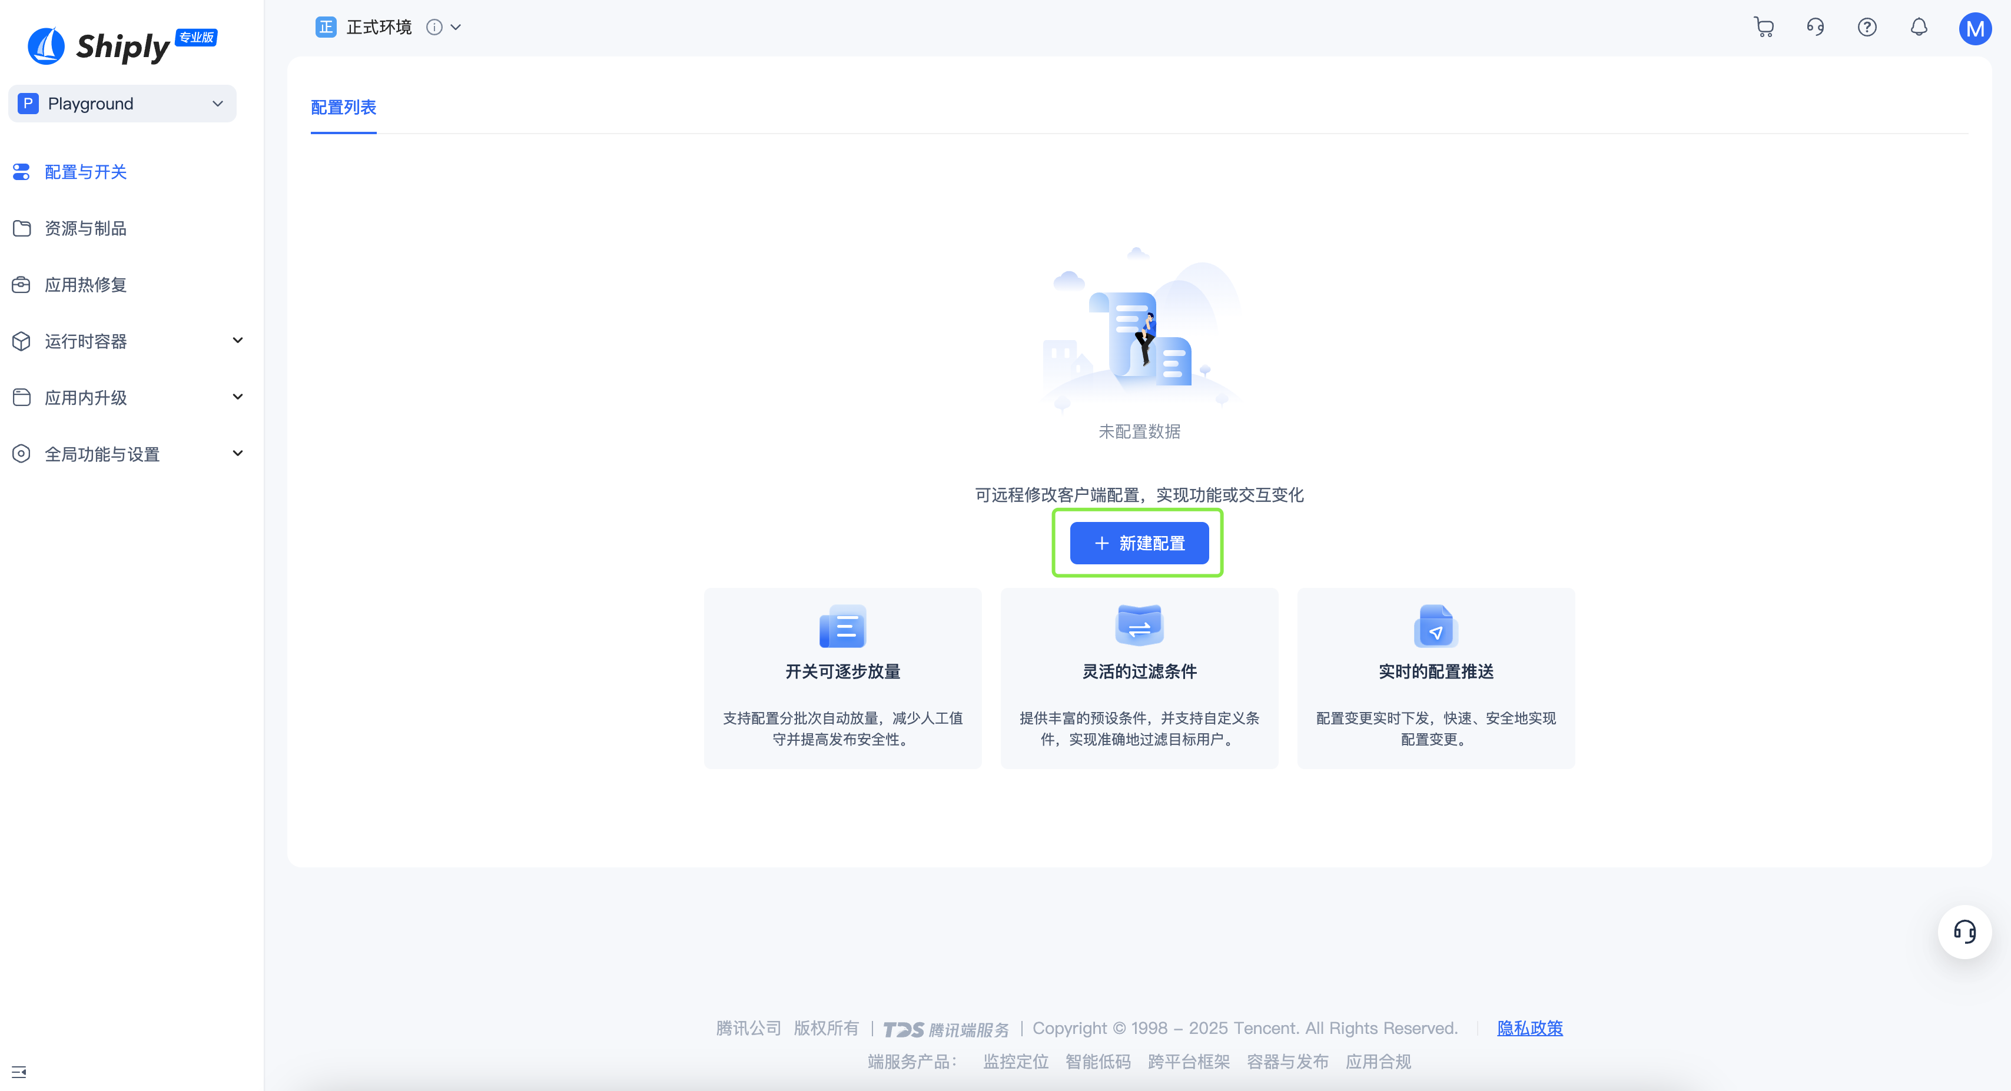Select 资源与制品 in the sidebar
2011x1091 pixels.
86,228
